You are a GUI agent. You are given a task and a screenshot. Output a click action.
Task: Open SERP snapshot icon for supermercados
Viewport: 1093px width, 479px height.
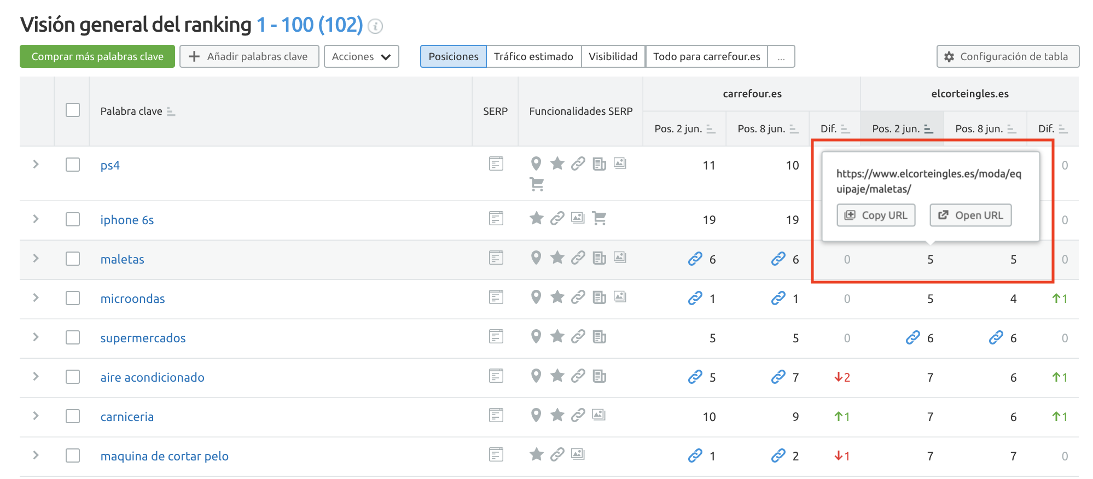pos(496,336)
